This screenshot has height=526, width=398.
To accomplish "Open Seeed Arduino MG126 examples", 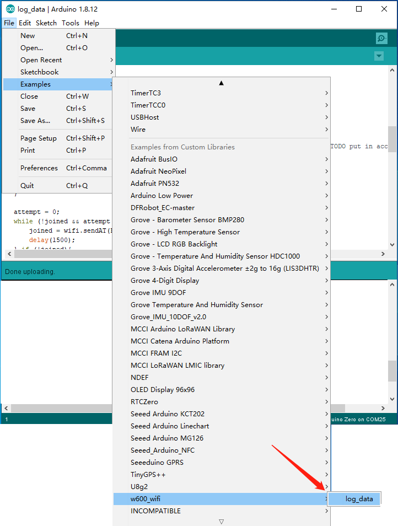I will point(222,438).
